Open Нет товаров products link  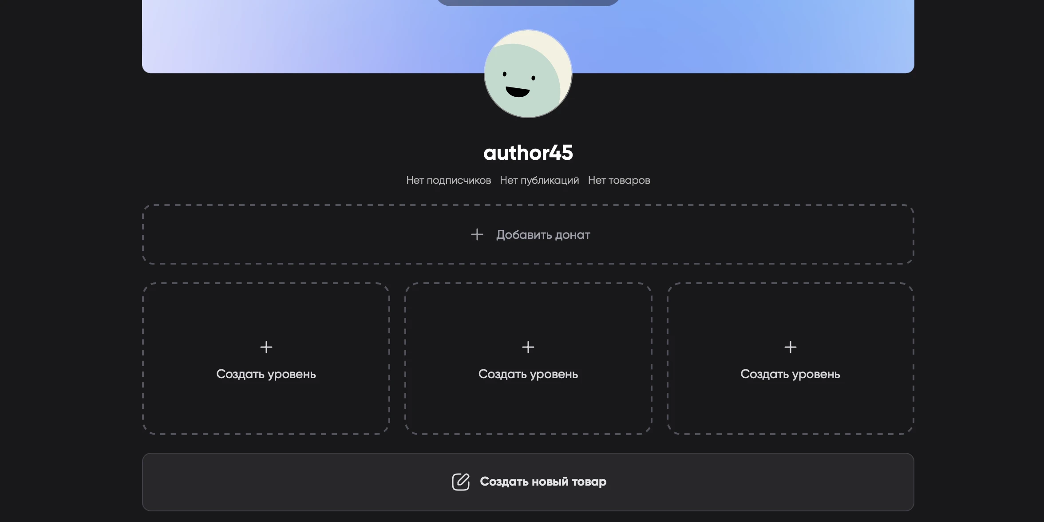point(619,180)
